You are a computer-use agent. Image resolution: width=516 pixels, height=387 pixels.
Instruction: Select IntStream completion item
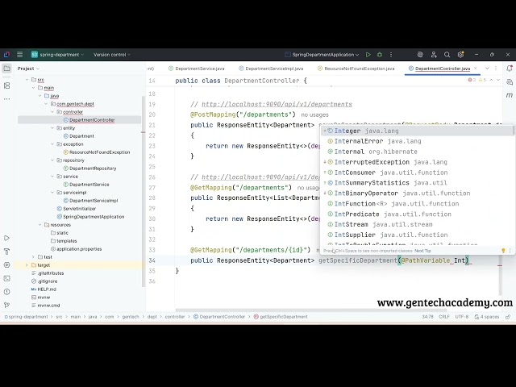[x=417, y=224]
